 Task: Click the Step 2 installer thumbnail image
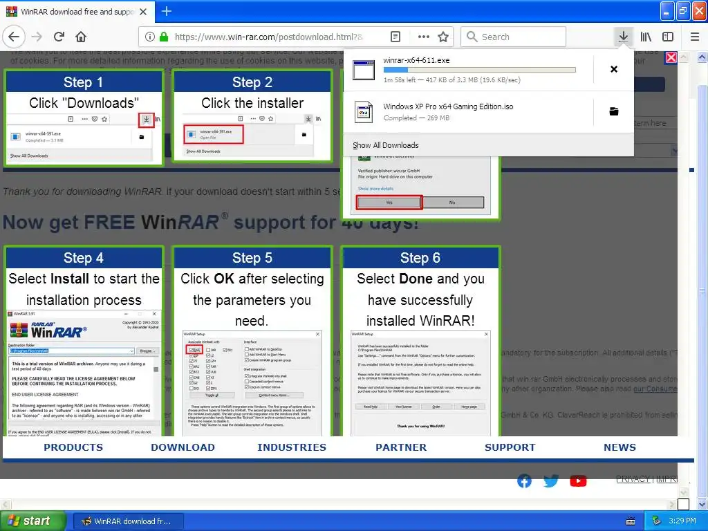click(252, 135)
